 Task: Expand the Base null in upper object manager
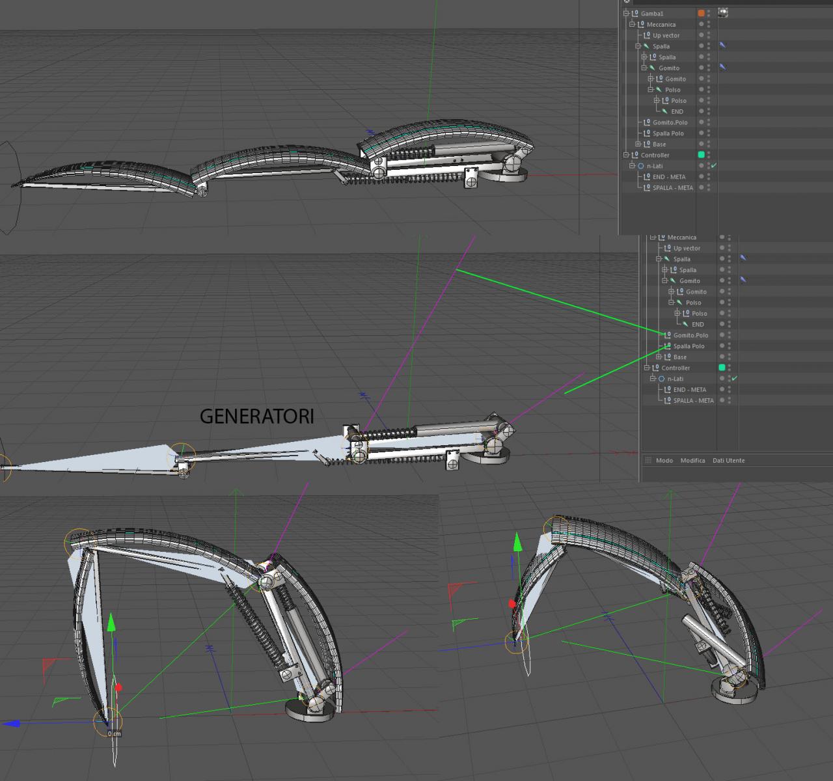click(x=638, y=144)
